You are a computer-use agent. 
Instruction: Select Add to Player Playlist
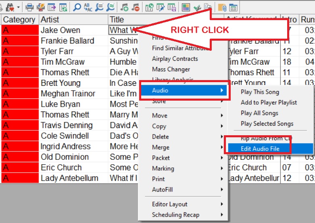tap(269, 103)
